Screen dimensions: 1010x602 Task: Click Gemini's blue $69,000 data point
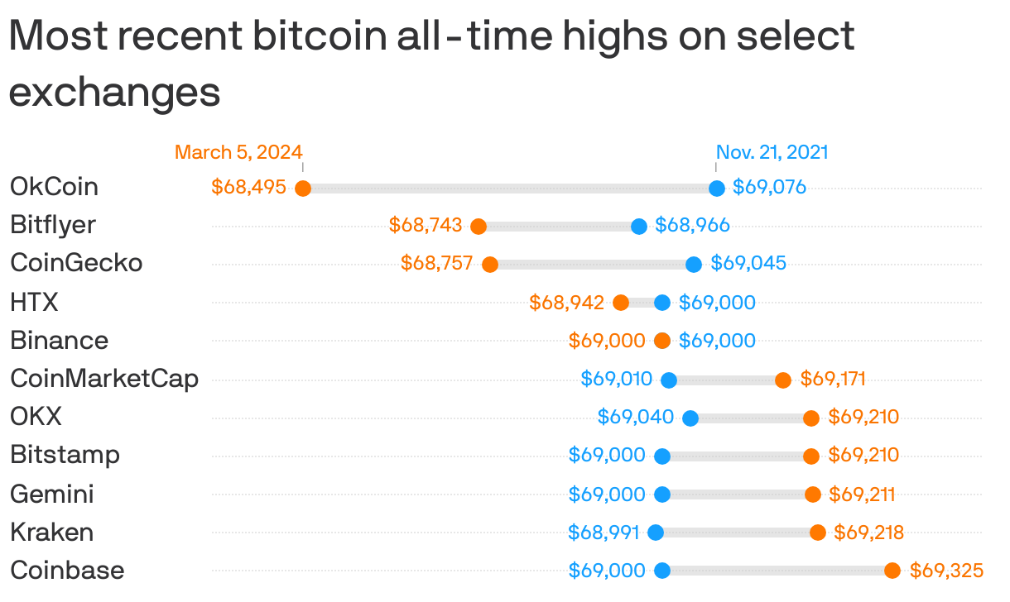point(662,494)
